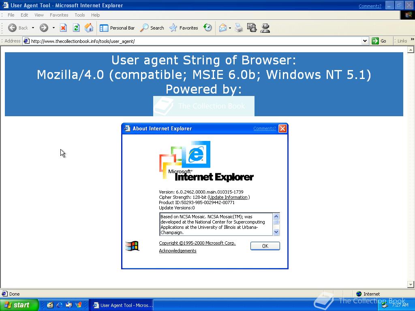Viewport: 415px width, 311px height.
Task: Go to the Home page icon
Action: pyautogui.click(x=89, y=28)
